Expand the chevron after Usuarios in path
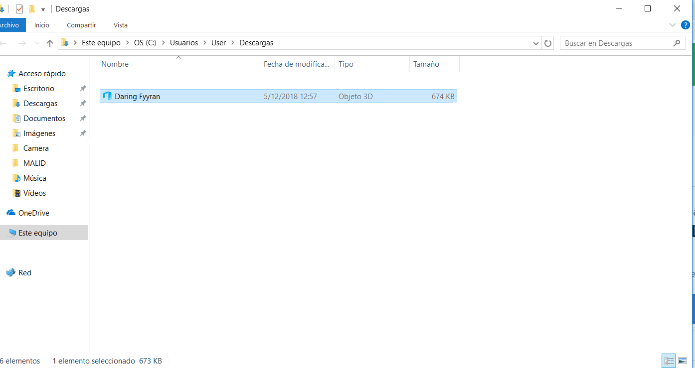The height and width of the screenshot is (368, 695). coord(205,43)
